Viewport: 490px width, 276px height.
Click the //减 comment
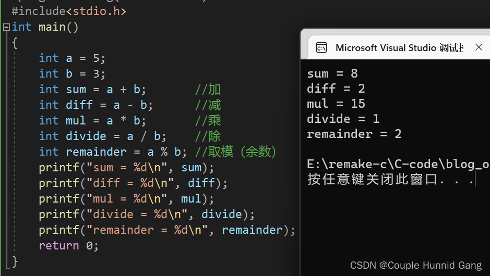point(208,105)
